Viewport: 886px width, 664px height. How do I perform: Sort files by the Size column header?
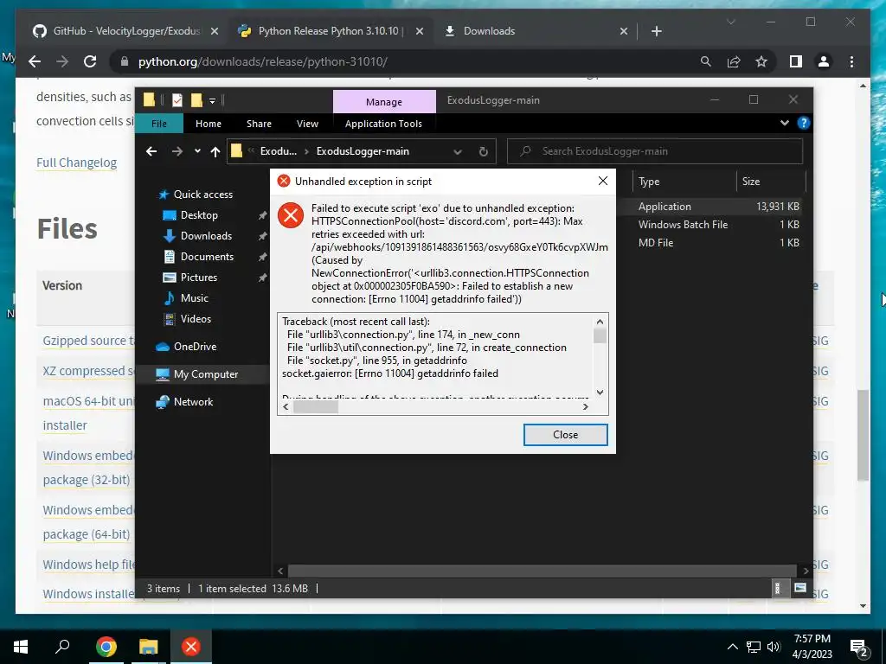771,182
